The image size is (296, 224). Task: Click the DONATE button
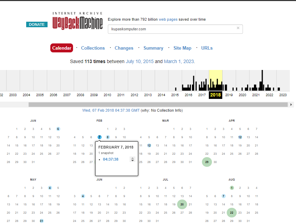(x=37, y=24)
